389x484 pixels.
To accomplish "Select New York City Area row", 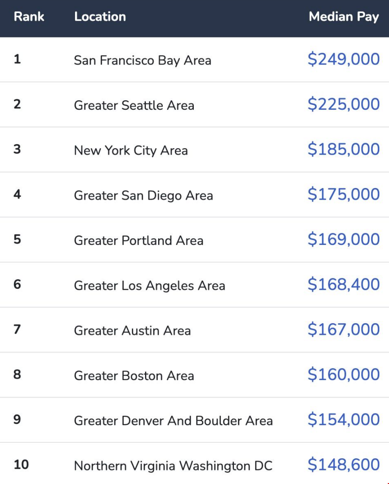I will 131,150.
